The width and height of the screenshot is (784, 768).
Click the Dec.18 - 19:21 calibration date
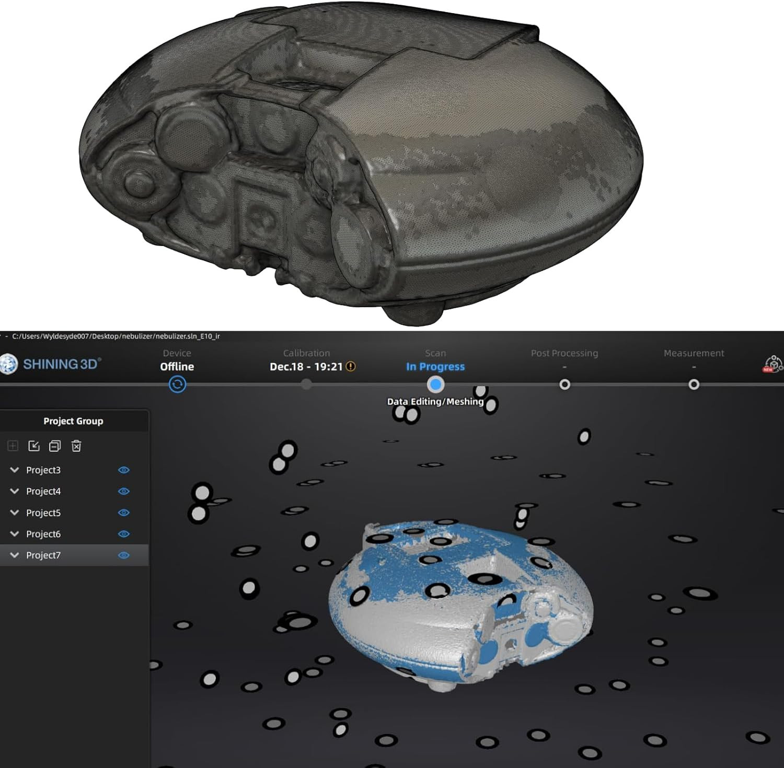pyautogui.click(x=306, y=366)
